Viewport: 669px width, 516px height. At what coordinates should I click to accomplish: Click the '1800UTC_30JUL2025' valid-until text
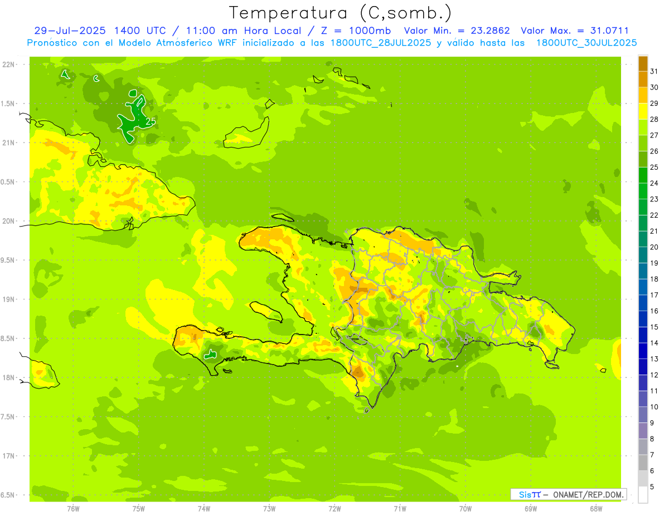pyautogui.click(x=586, y=43)
